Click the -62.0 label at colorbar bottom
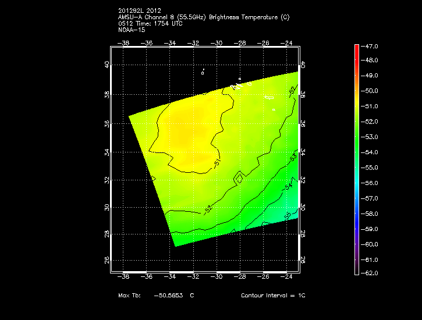Image resolution: width=422 pixels, height=320 pixels. click(x=371, y=273)
